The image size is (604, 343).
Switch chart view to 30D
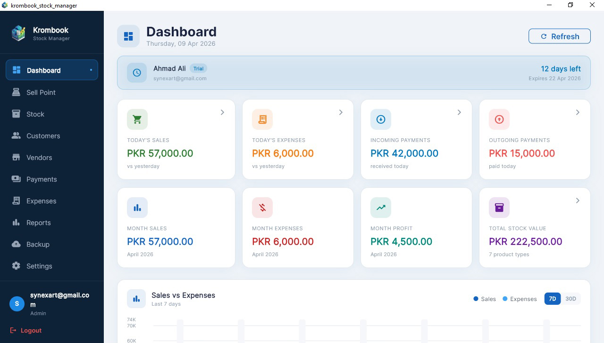click(x=570, y=299)
